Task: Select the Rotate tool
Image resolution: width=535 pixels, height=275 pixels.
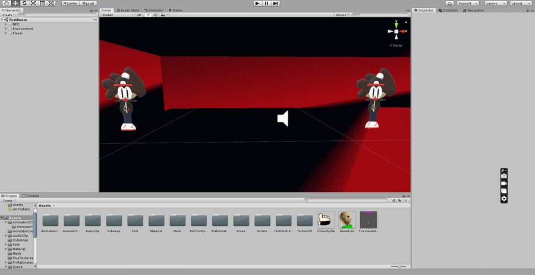Action: pos(24,3)
